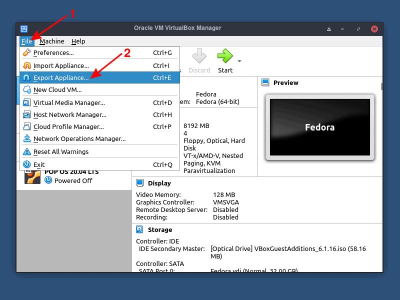400x300 pixels.
Task: Click the Reset All Warnings warning icon
Action: (x=26, y=151)
